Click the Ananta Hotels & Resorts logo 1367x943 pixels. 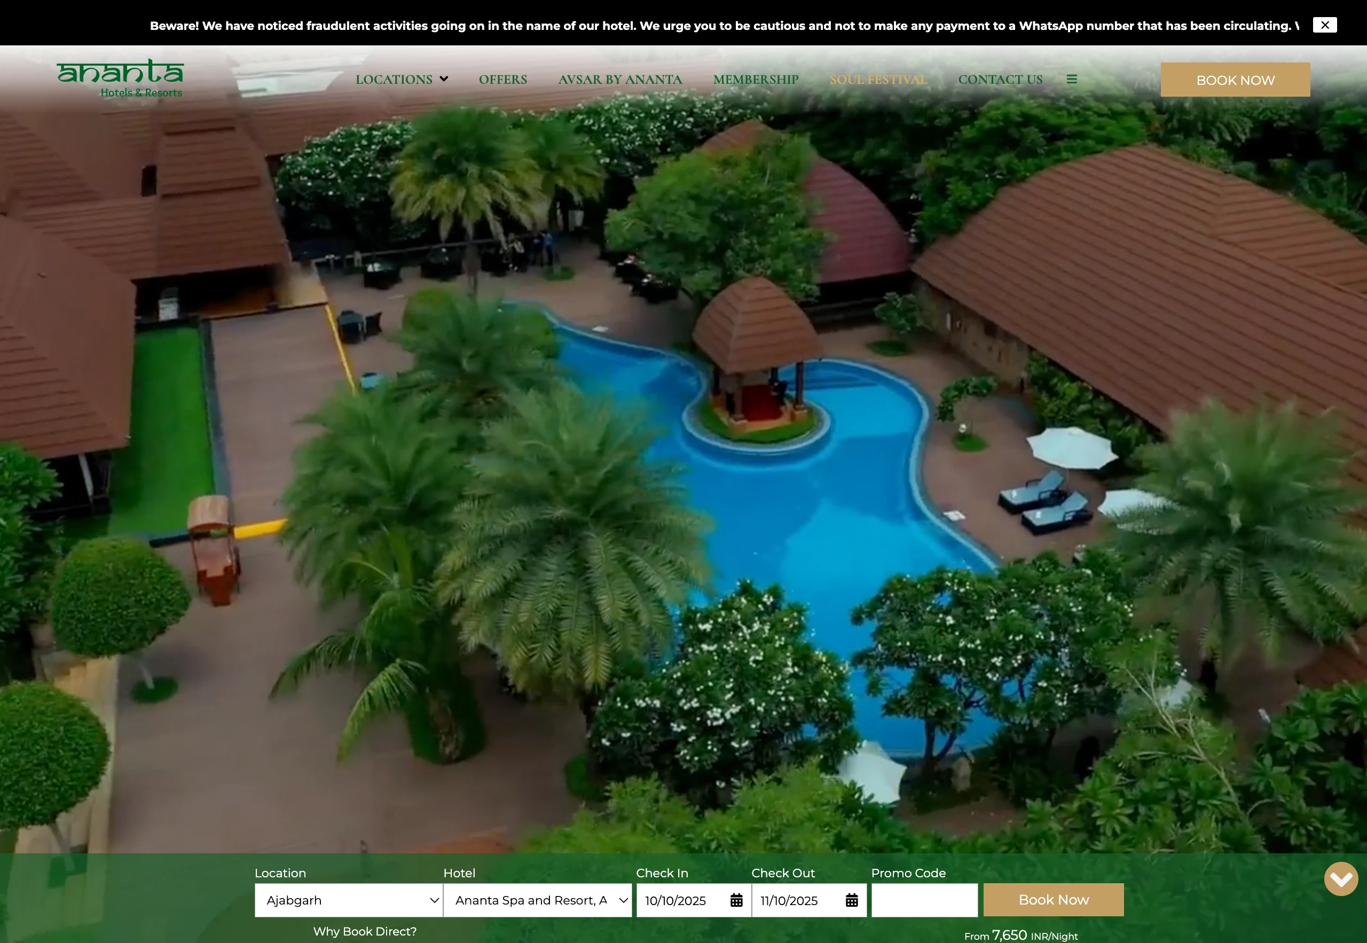click(121, 78)
